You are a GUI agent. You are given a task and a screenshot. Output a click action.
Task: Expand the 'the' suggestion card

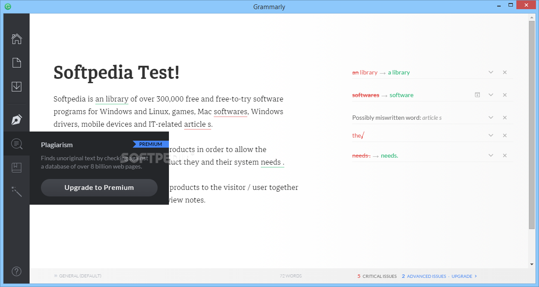(x=491, y=135)
